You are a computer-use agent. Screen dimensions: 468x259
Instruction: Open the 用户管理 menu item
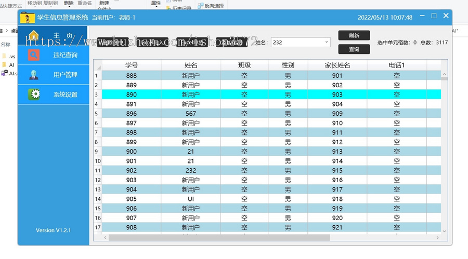[x=54, y=75]
